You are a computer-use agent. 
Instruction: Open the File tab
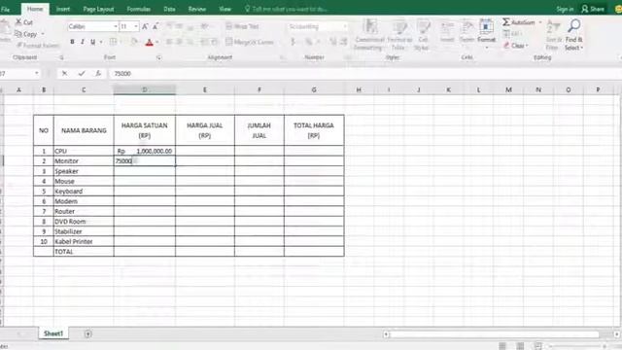tap(6, 9)
